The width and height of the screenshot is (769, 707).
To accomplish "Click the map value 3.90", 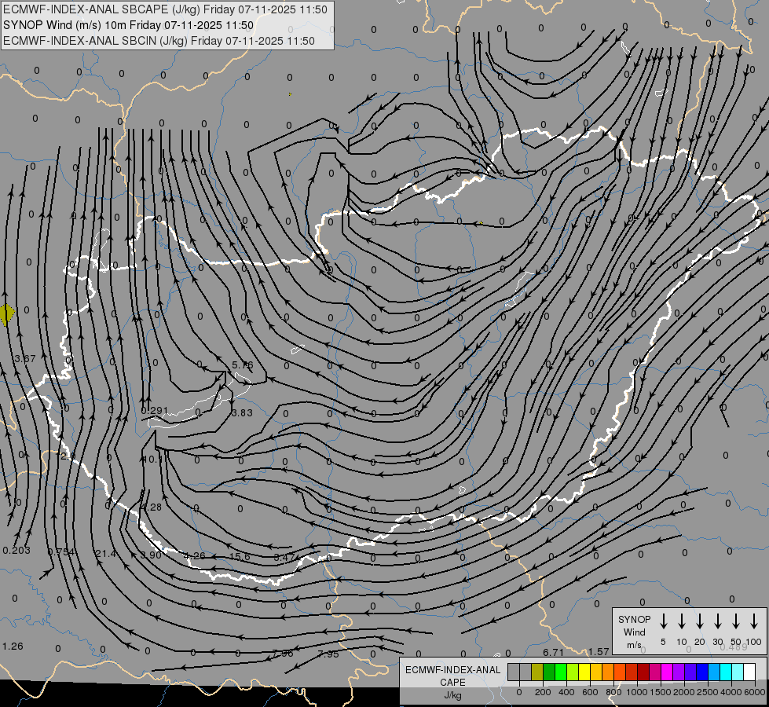I will coord(151,555).
